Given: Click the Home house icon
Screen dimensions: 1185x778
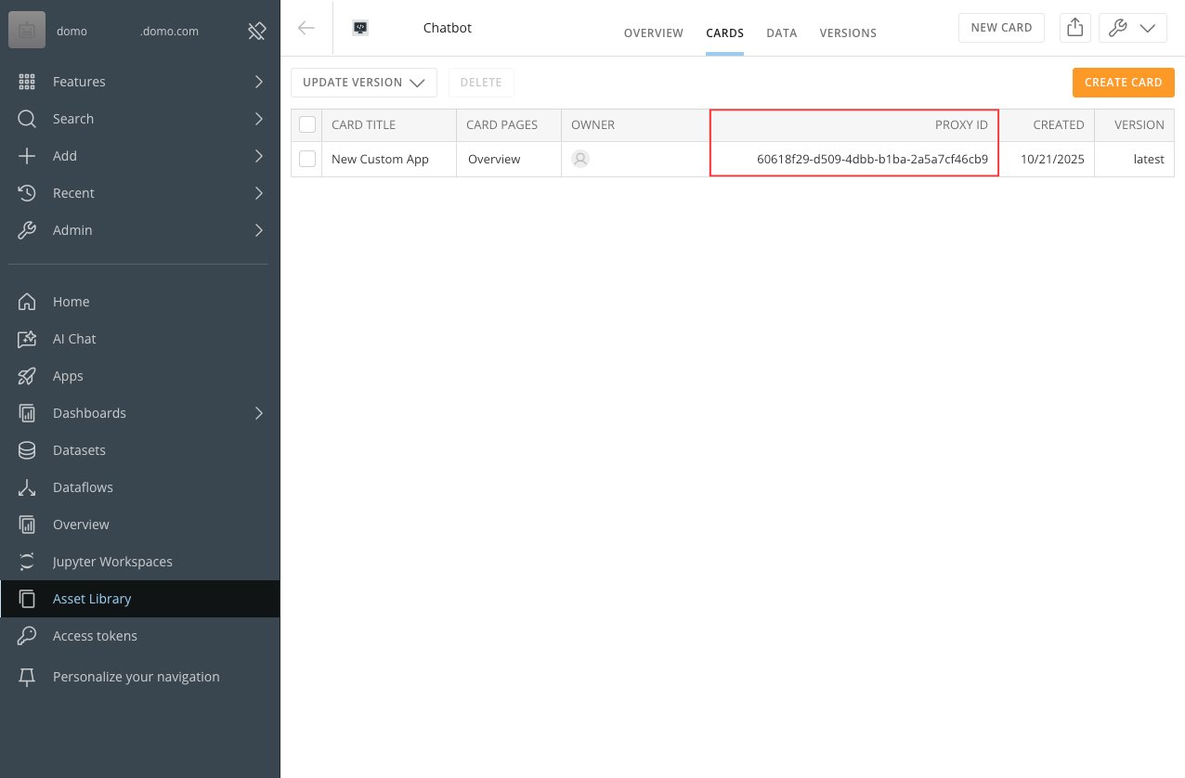Looking at the screenshot, I should (x=27, y=302).
